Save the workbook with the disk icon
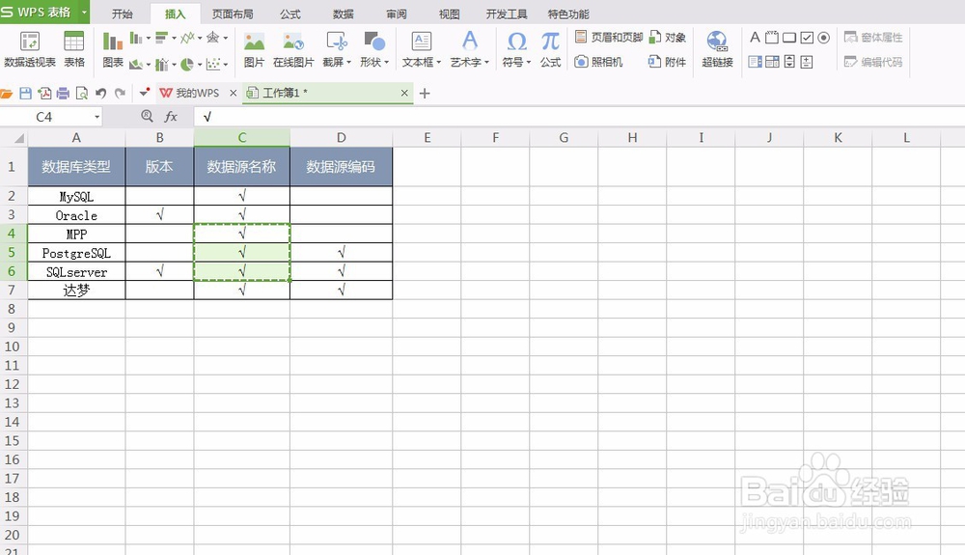The width and height of the screenshot is (965, 555). (25, 94)
